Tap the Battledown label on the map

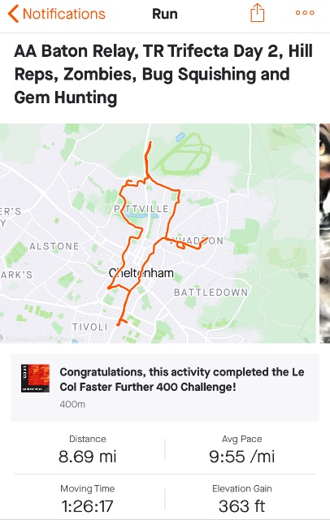[x=211, y=292]
